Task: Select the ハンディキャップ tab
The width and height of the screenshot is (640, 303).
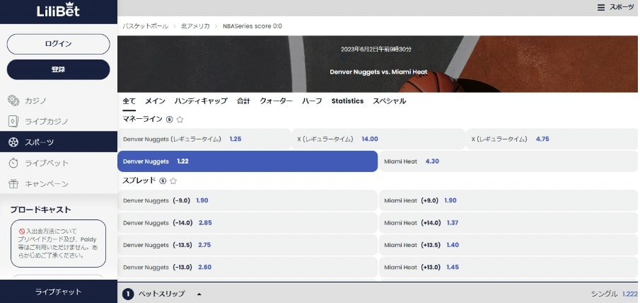Action: 201,101
